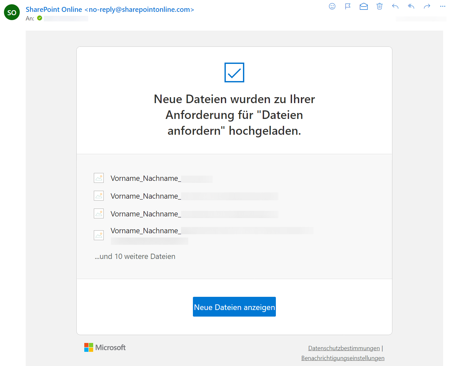The image size is (450, 366).
Task: Open the second Vorname_Nachname_ file link
Action: click(x=146, y=196)
